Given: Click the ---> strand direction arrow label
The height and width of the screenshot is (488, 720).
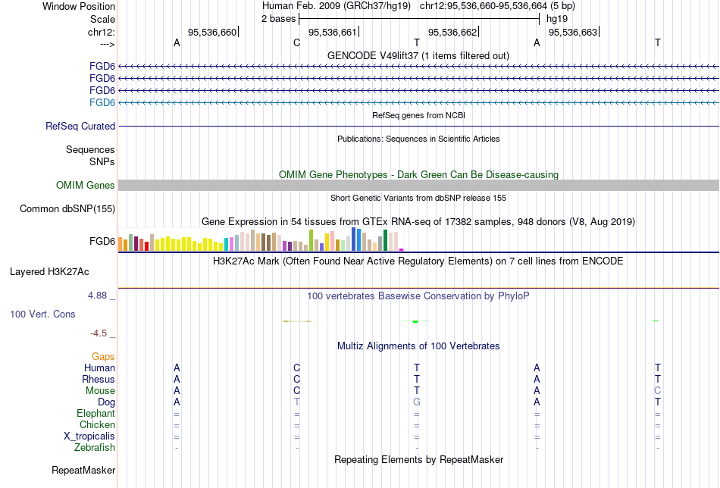Looking at the screenshot, I should click(x=107, y=44).
